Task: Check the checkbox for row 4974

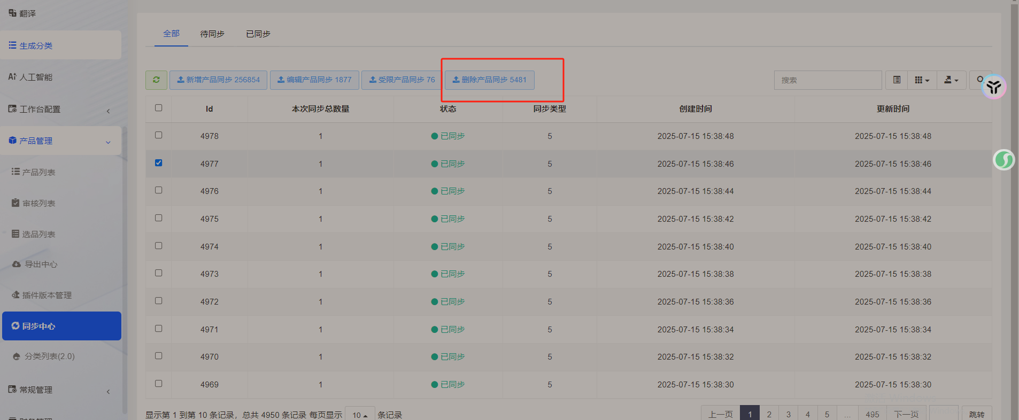Action: click(158, 246)
